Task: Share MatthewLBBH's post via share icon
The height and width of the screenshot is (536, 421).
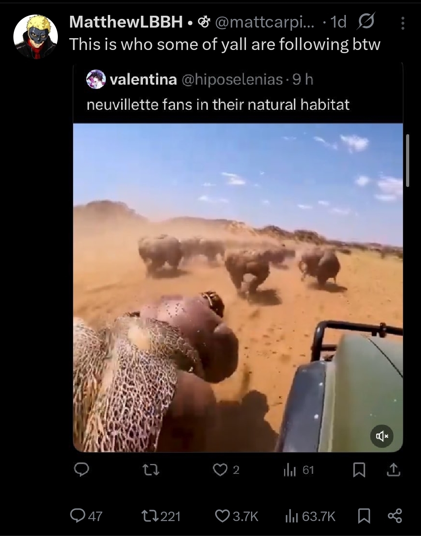Action: click(395, 516)
